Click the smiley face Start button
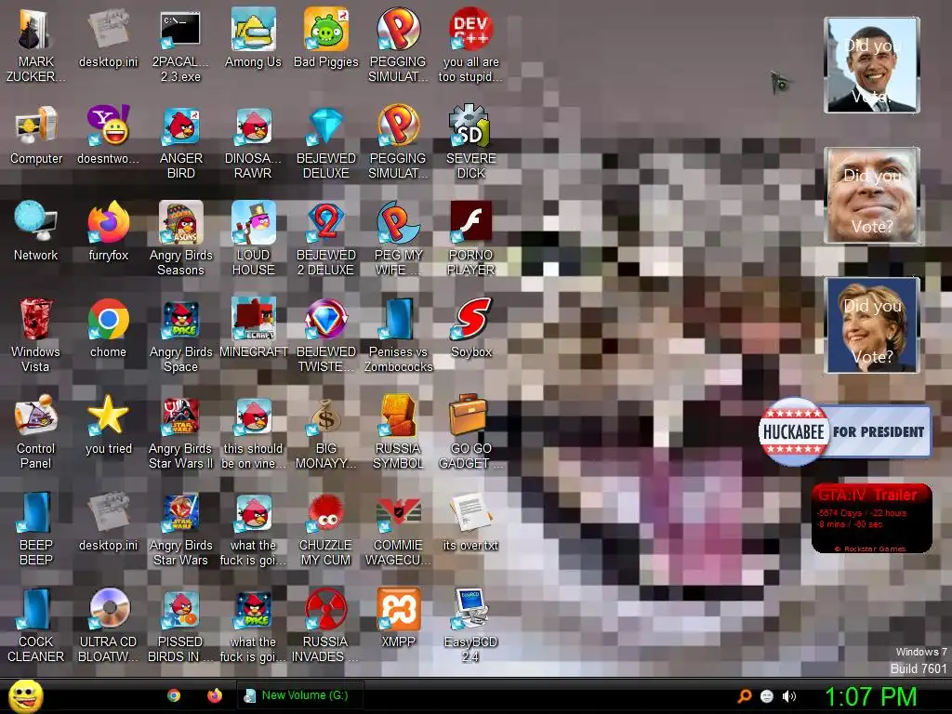 point(25,695)
